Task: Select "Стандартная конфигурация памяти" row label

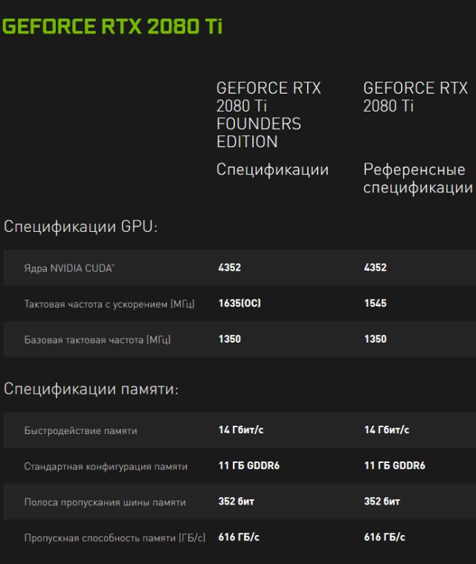Action: (x=106, y=467)
